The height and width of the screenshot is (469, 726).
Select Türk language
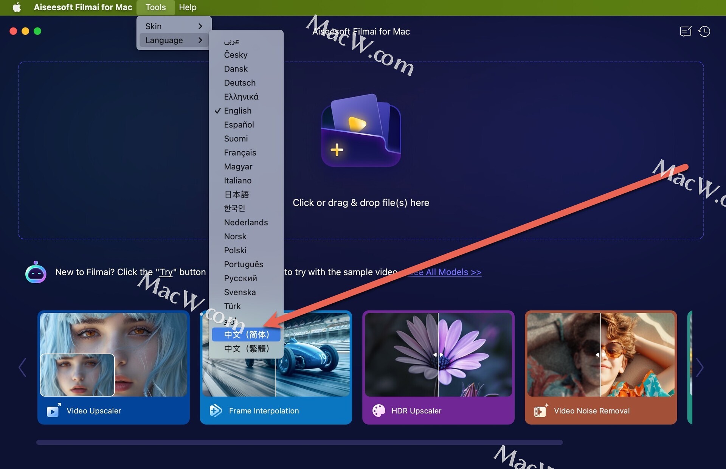(246, 306)
